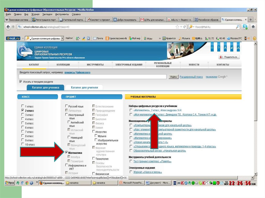The height and width of the screenshot is (198, 265).
Task: Open the Firefox home page icon
Action: click(x=253, y=27)
